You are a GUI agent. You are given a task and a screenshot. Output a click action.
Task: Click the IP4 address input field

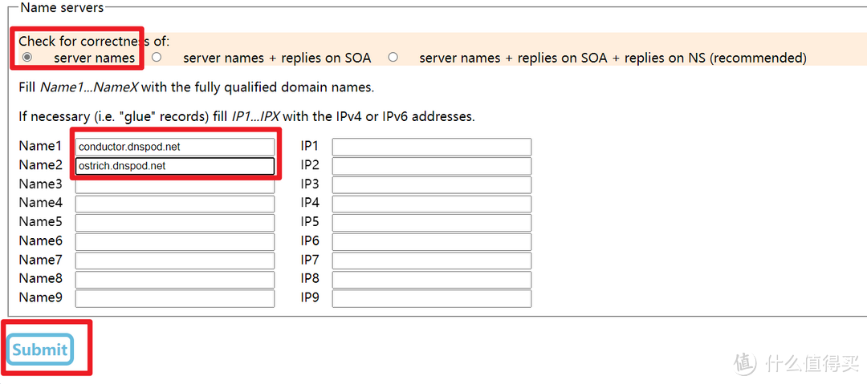tap(432, 204)
